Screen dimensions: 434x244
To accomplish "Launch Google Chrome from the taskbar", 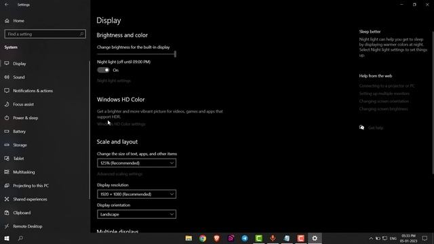I will (203, 238).
